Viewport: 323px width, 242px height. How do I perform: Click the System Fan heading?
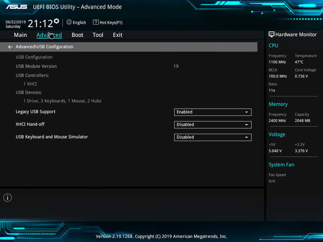[281, 164]
